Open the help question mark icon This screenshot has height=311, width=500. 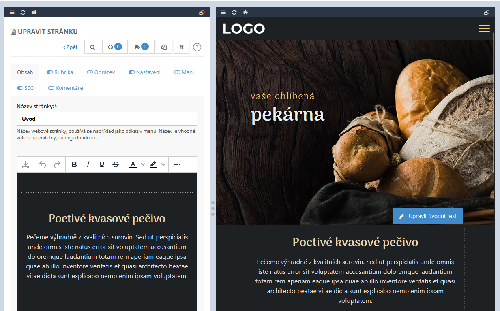pyautogui.click(x=197, y=47)
